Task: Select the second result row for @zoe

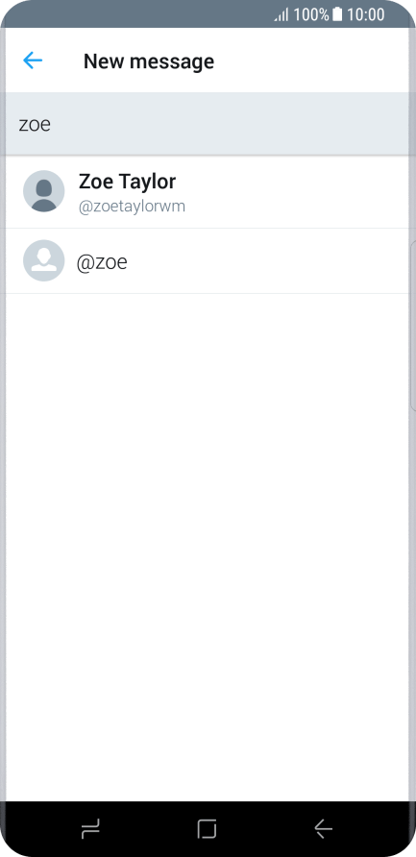Action: click(x=208, y=261)
